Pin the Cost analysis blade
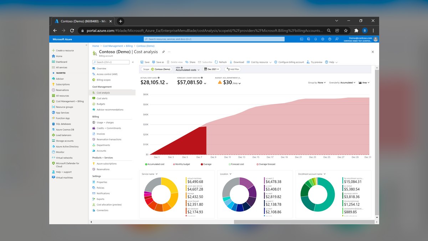The width and height of the screenshot is (428, 241). tap(163, 52)
